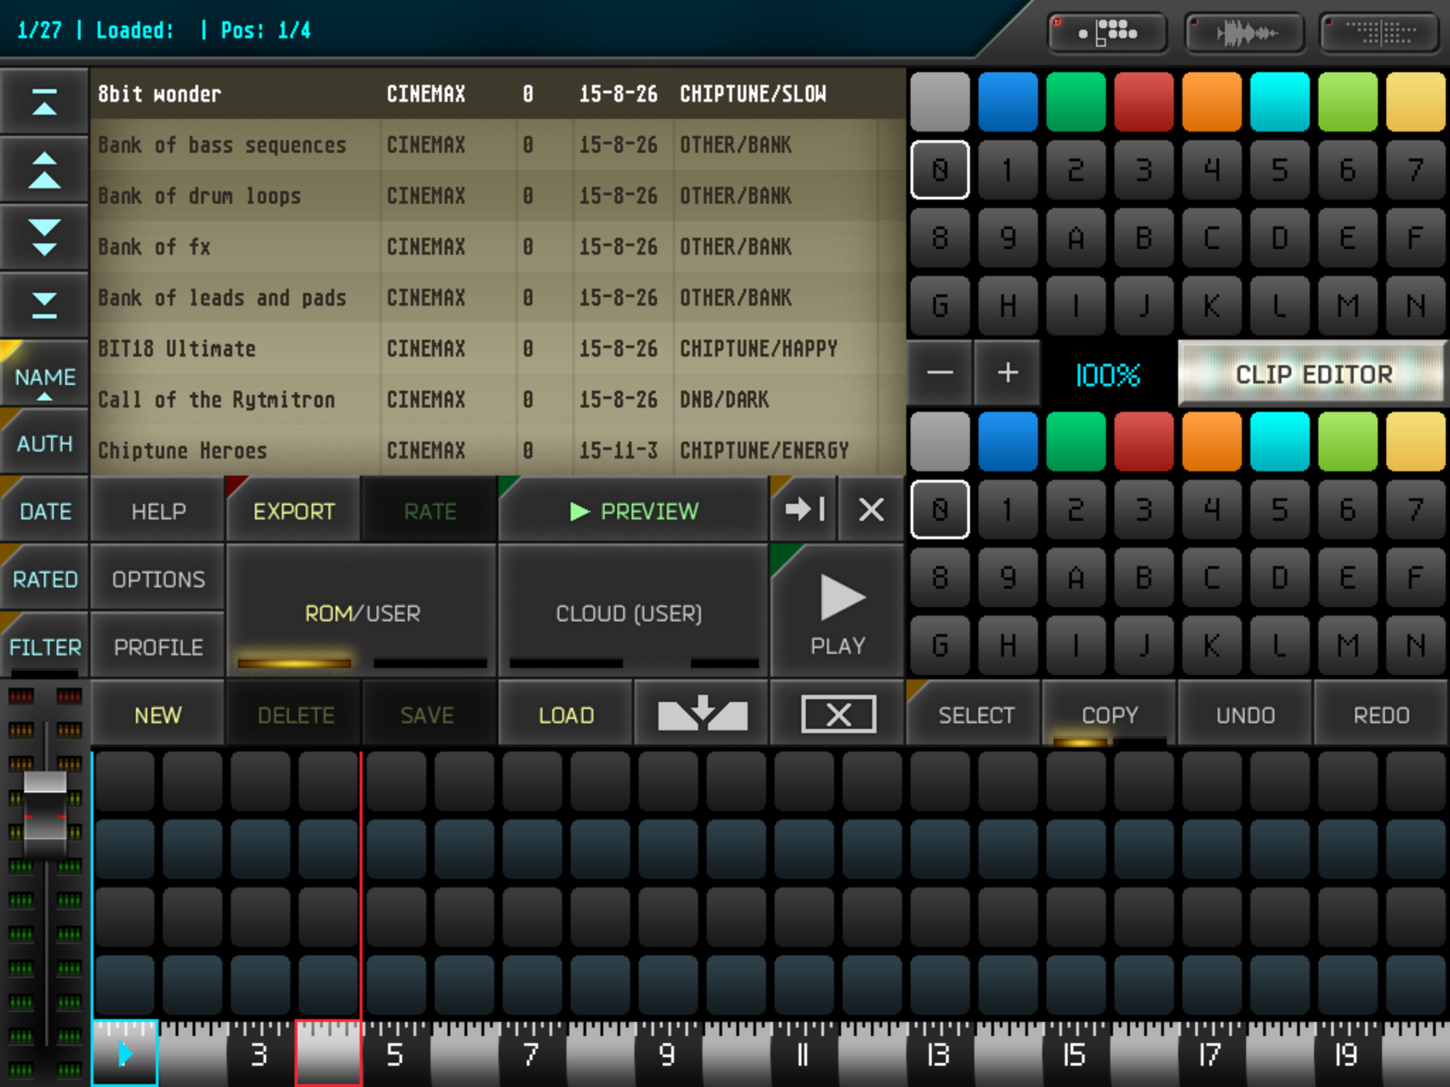The width and height of the screenshot is (1450, 1087).
Task: Toggle the CLOUD (USER) source
Action: [x=629, y=612]
